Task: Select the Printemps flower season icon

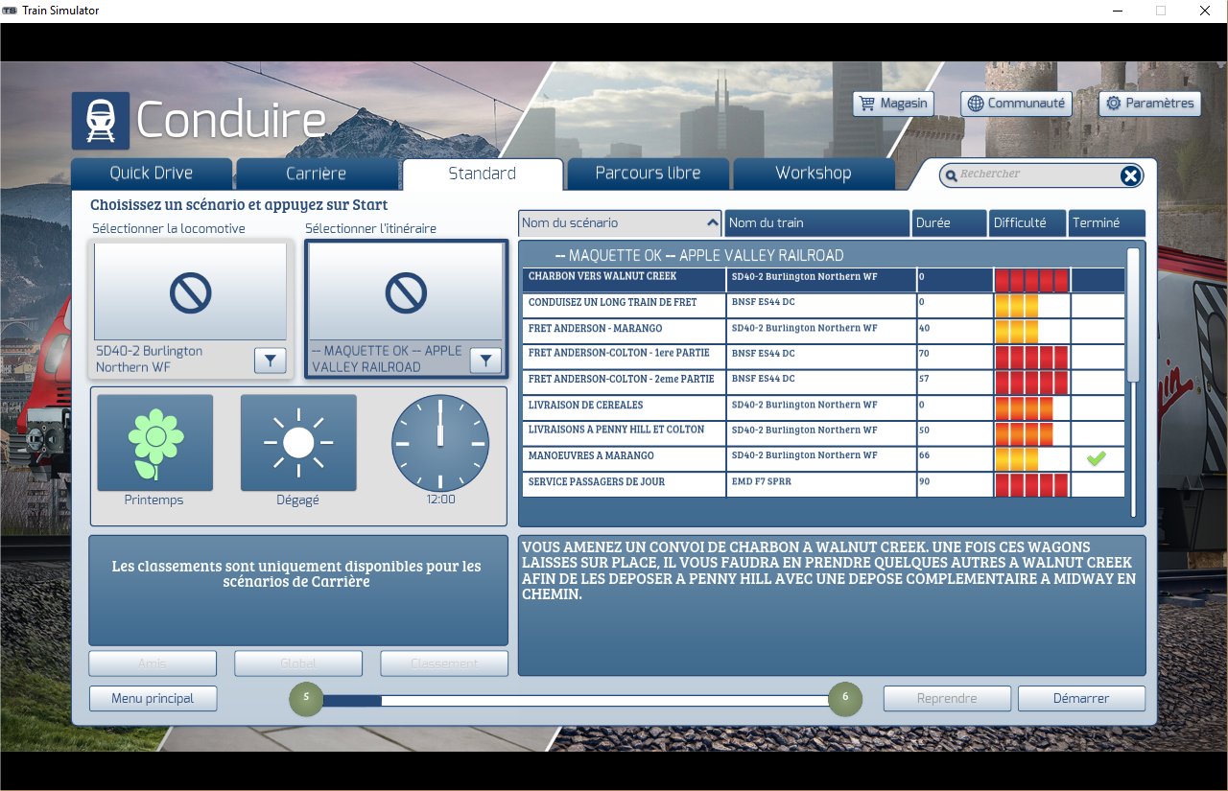Action: [x=155, y=443]
